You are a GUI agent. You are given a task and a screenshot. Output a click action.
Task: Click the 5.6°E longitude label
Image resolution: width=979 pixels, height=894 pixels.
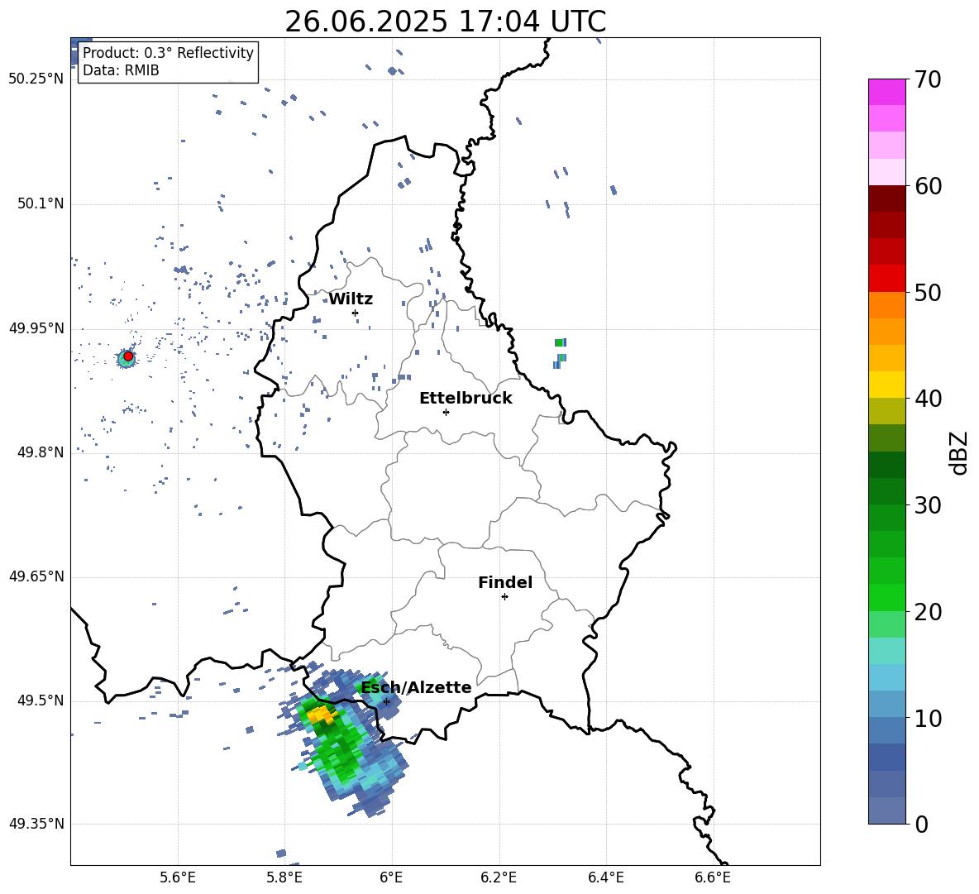tap(178, 877)
